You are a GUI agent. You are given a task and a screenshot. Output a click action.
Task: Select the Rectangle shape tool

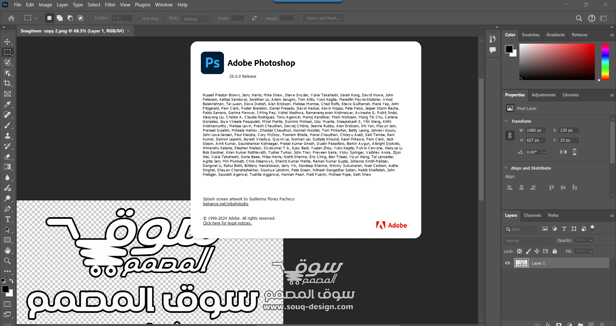pos(7,240)
